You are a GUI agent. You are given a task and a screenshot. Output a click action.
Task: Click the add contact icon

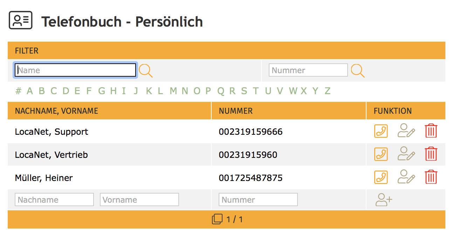pyautogui.click(x=384, y=200)
